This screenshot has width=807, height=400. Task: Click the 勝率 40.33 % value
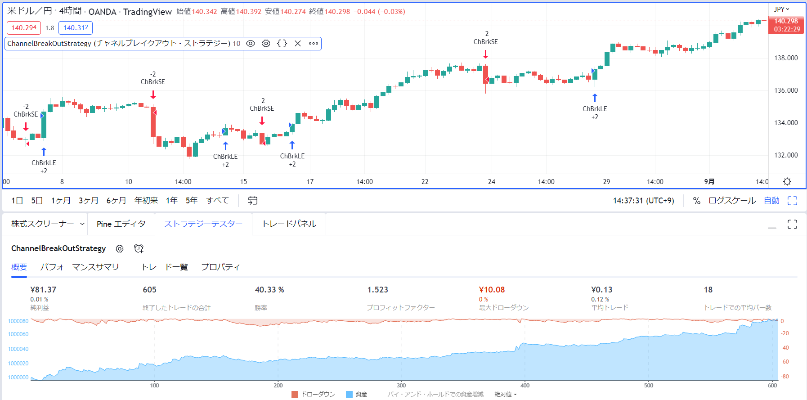(269, 290)
